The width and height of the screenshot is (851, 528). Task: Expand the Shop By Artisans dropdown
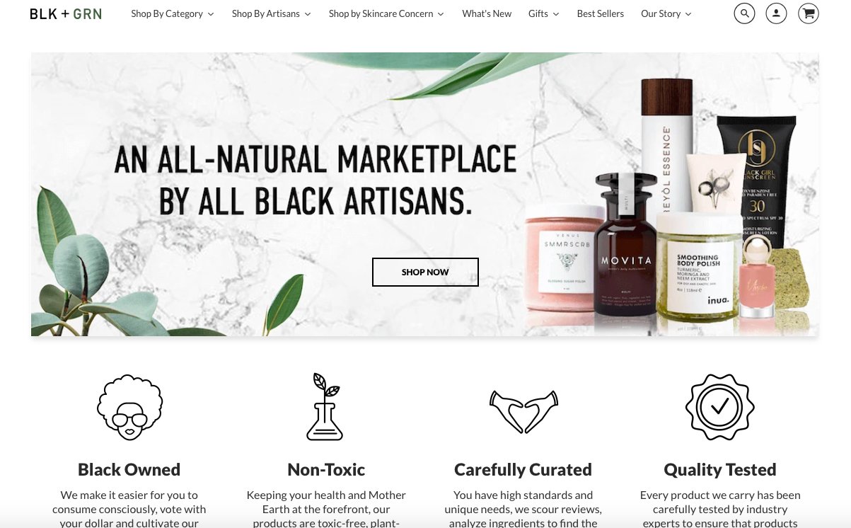click(272, 13)
